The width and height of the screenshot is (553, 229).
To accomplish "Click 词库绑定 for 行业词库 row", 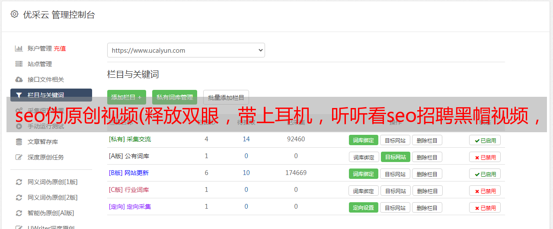I will pyautogui.click(x=364, y=191).
